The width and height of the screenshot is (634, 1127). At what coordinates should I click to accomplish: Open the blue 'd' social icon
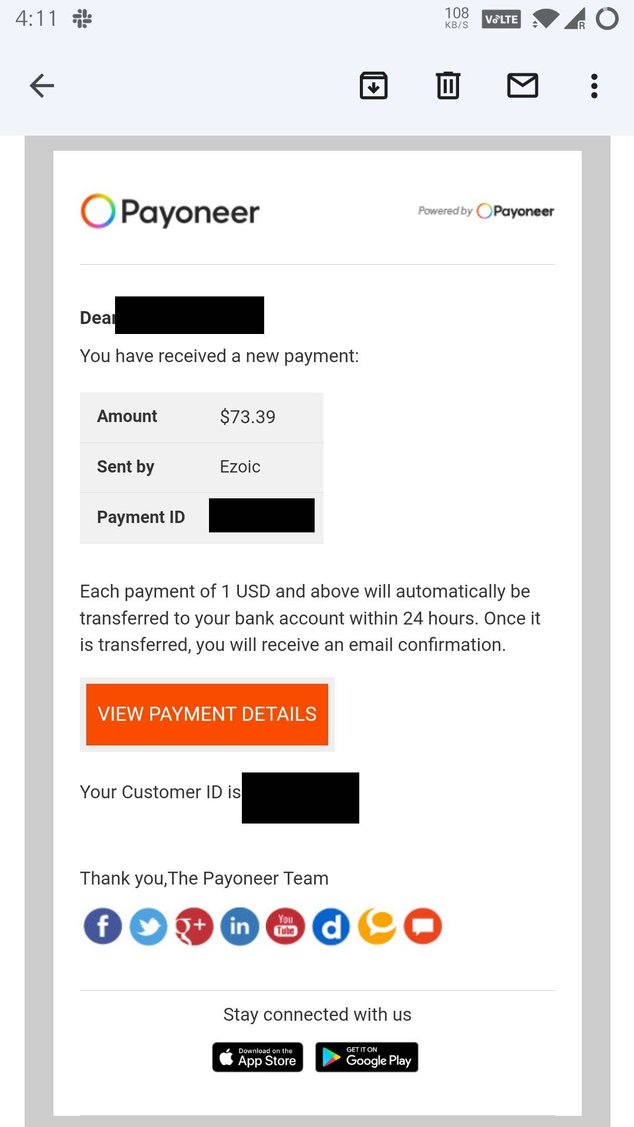(x=331, y=926)
